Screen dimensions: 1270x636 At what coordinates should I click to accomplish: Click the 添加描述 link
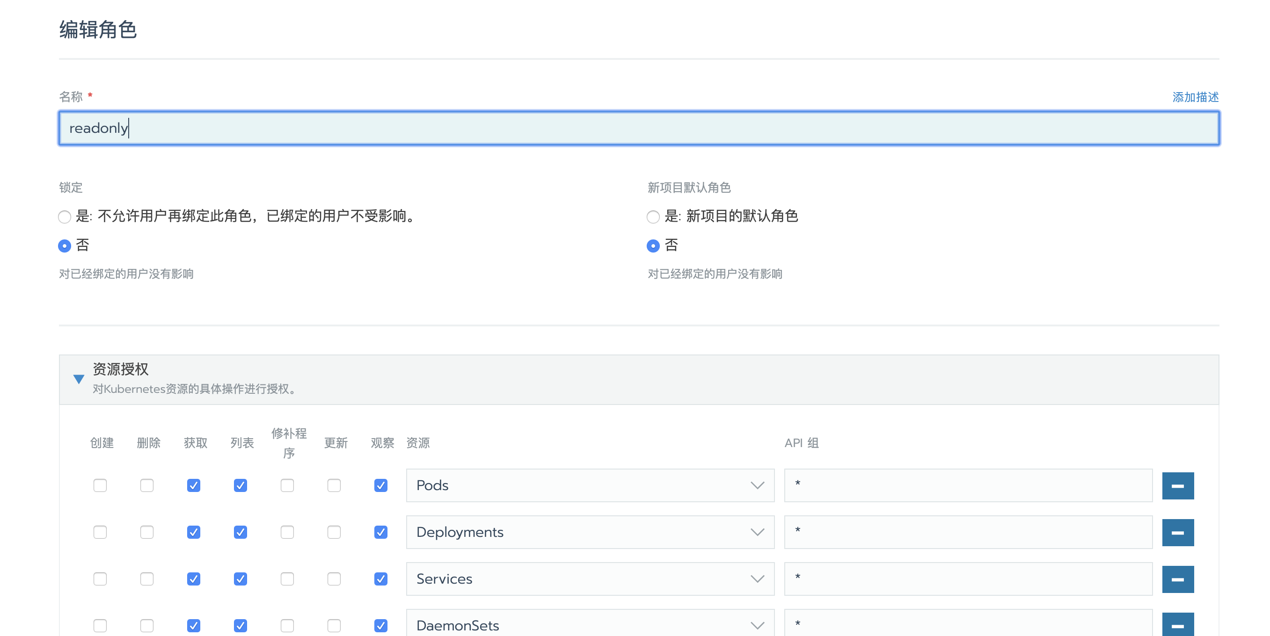point(1195,97)
